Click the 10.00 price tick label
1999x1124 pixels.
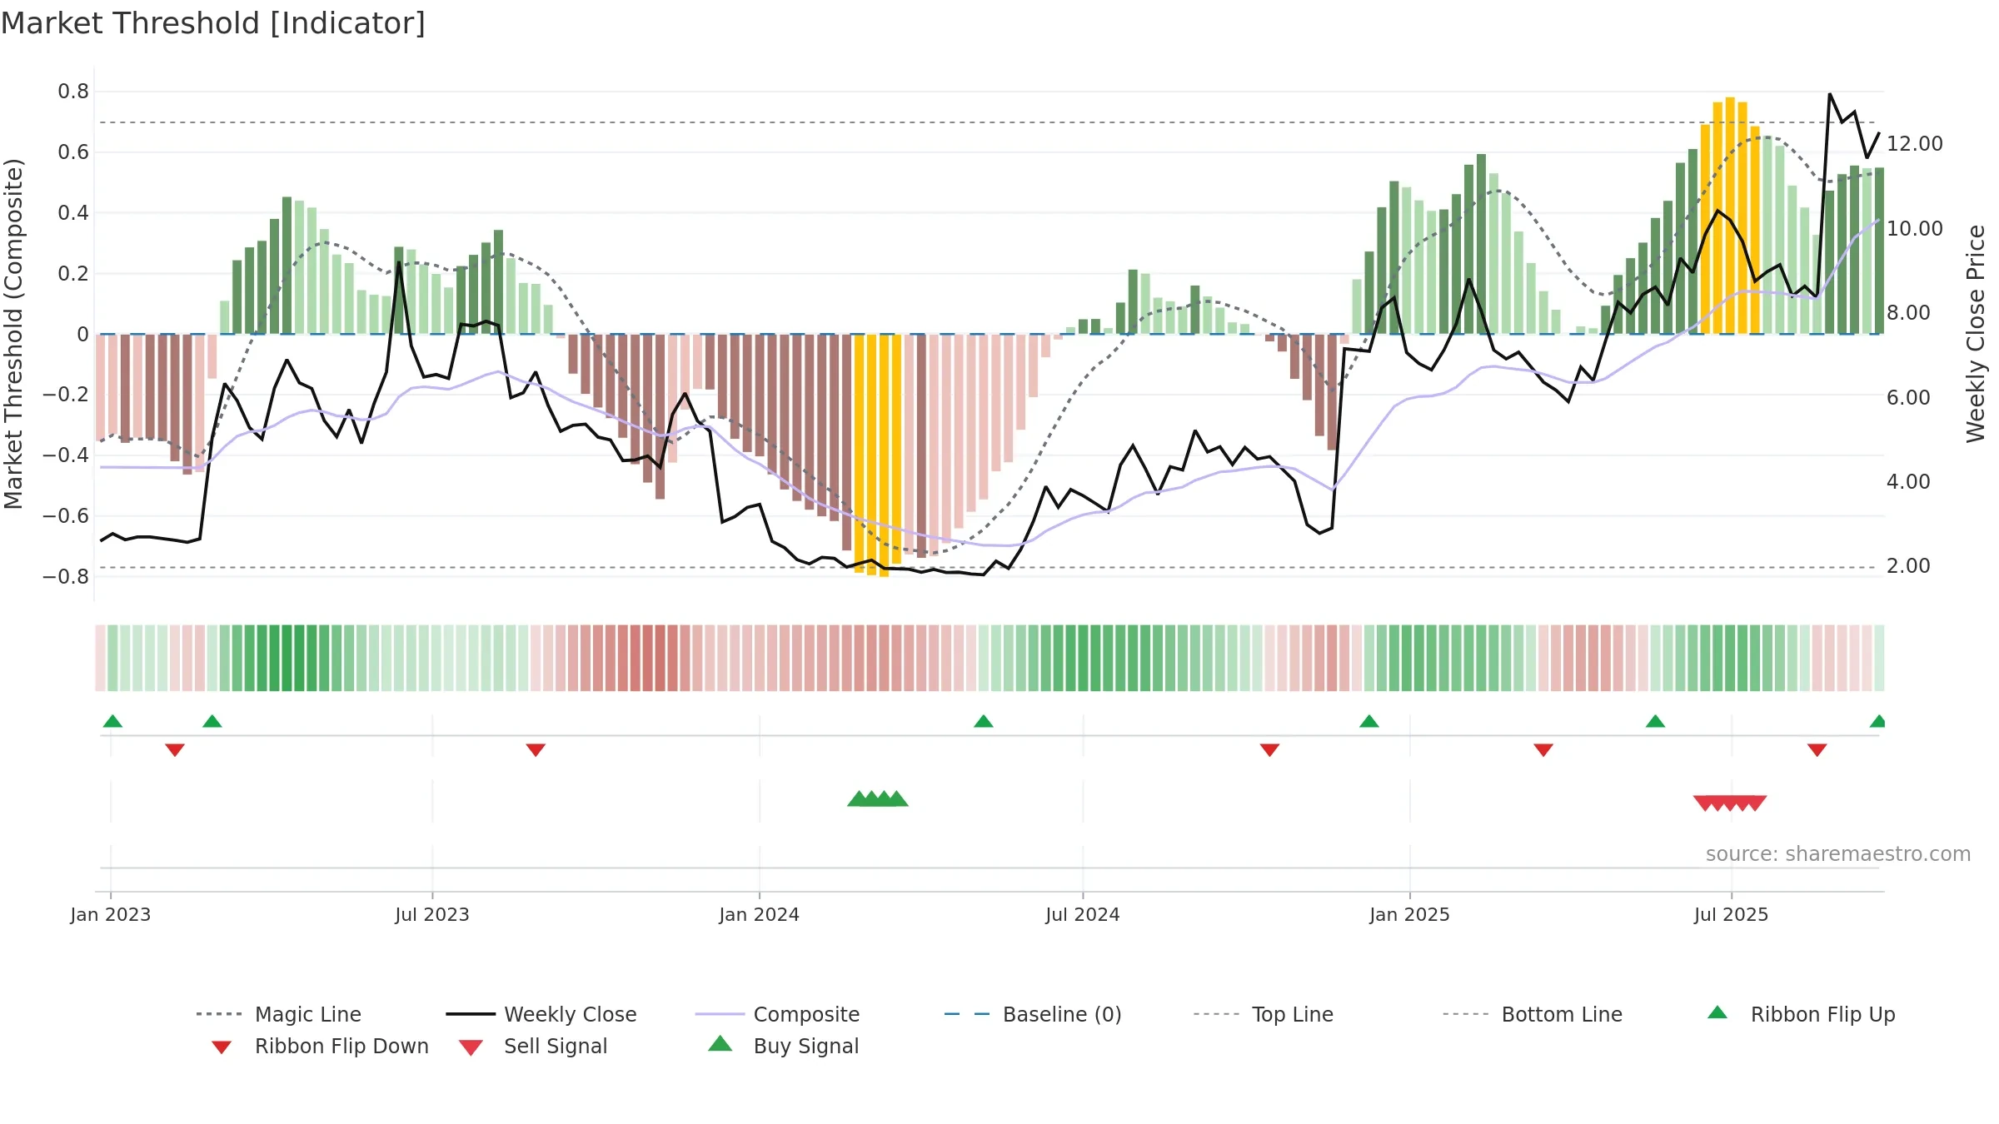pos(1915,229)
